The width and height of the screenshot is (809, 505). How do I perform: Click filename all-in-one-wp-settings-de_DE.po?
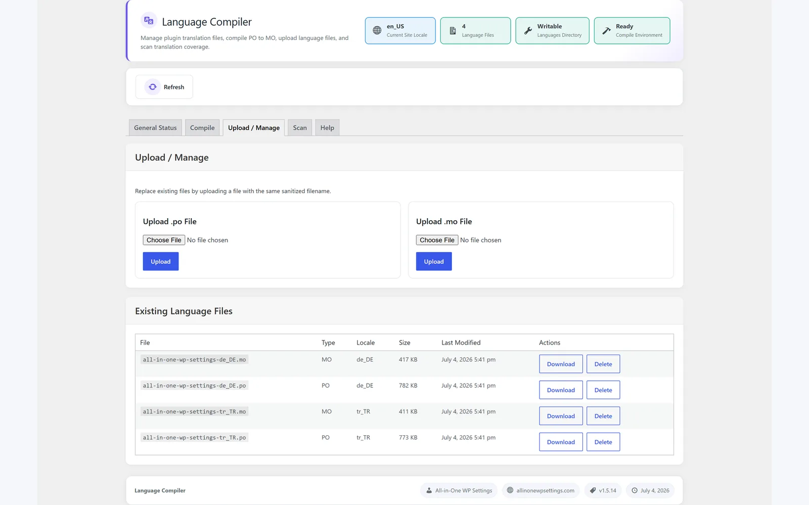pyautogui.click(x=194, y=385)
